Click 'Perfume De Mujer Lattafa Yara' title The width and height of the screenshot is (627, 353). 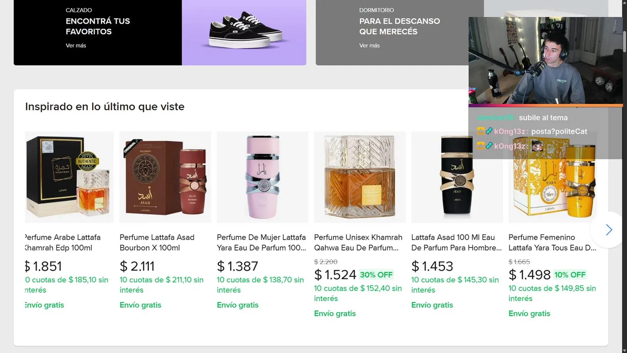[261, 242]
